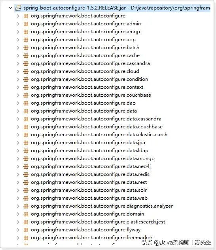216x250 pixels.
Task: Expand the autoconfigure.aop package
Action: point(18,40)
